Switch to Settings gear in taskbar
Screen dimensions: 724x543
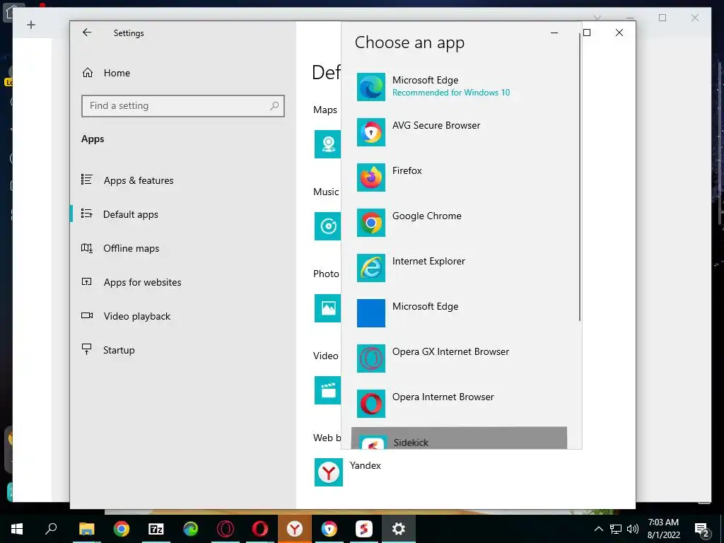click(x=399, y=529)
